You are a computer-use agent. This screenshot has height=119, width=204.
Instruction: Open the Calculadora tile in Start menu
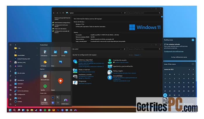pos(45,52)
